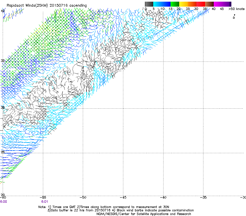Screen dimensions: 246x216
Task: Click the -40 longitude axis label
Action: [163, 197]
